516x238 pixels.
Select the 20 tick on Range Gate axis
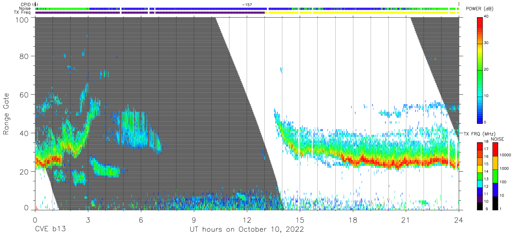[x=25, y=172]
